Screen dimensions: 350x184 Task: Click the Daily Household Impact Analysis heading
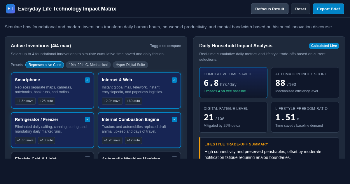coord(236,46)
